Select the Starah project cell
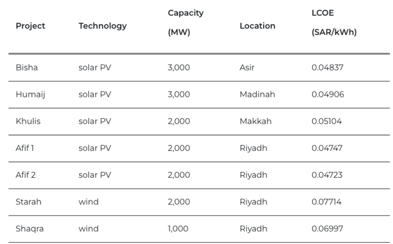This screenshot has width=393, height=244. (28, 202)
